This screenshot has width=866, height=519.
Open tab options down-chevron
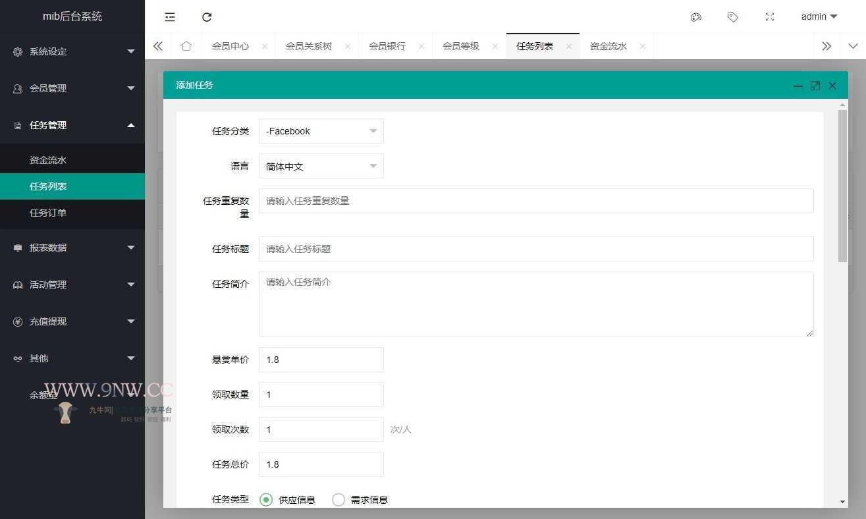853,46
